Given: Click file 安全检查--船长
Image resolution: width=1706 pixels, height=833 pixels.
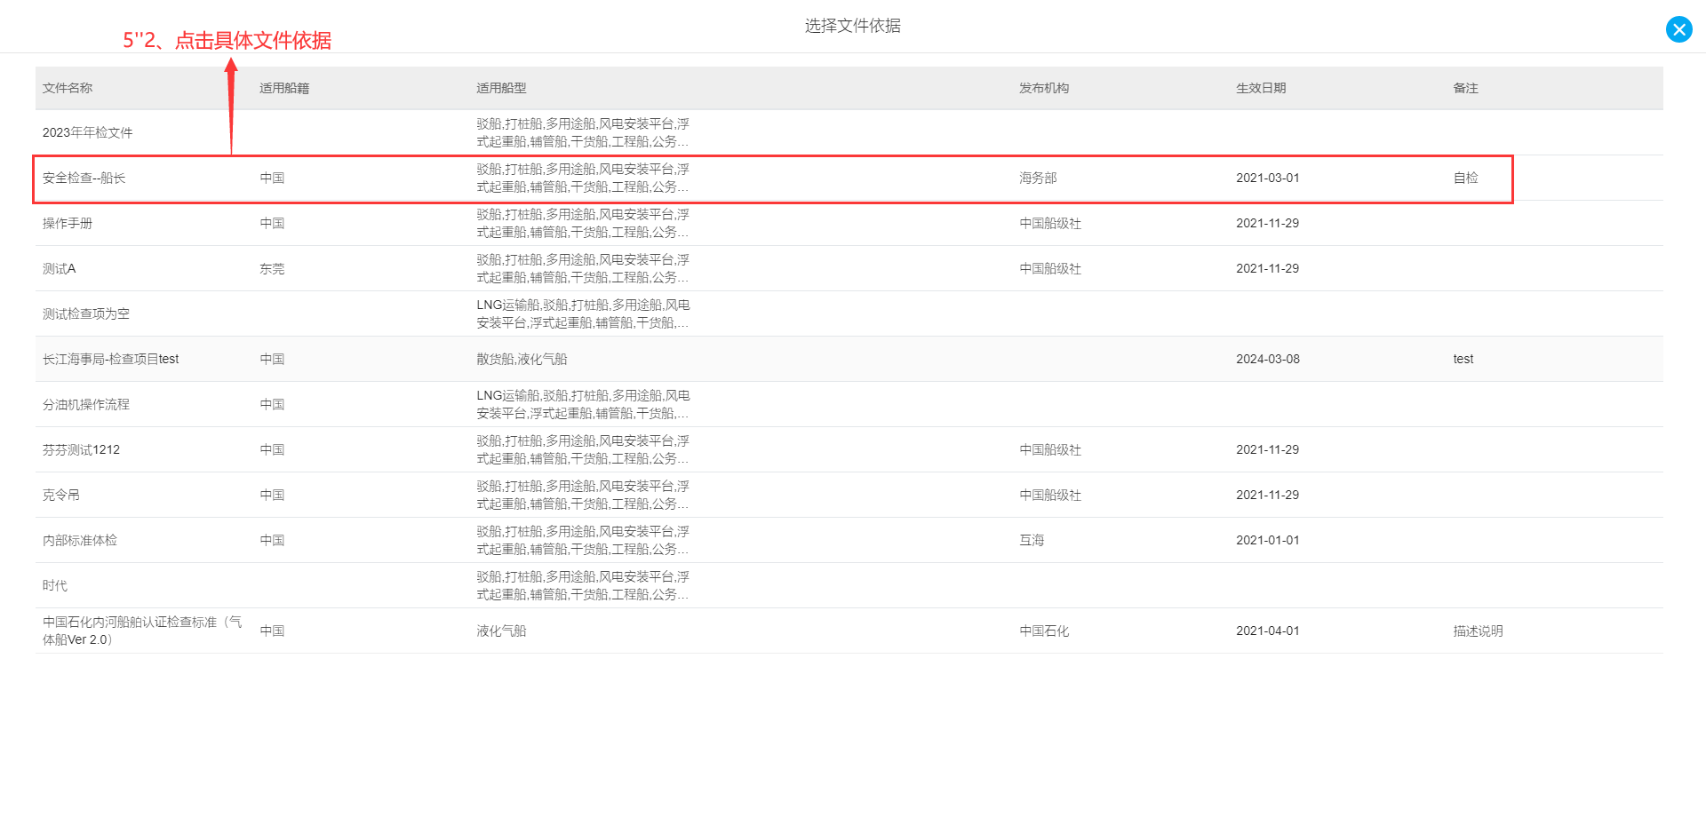Looking at the screenshot, I should [84, 178].
